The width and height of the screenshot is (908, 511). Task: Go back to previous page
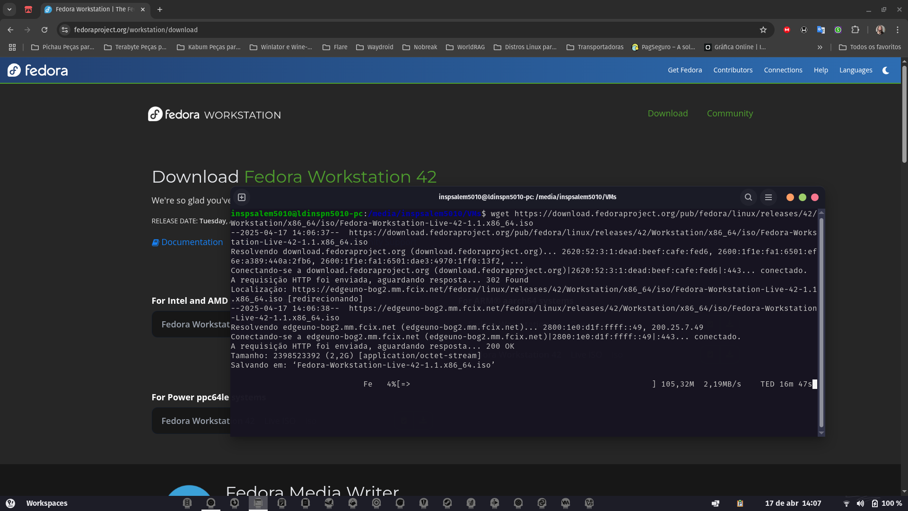[10, 30]
